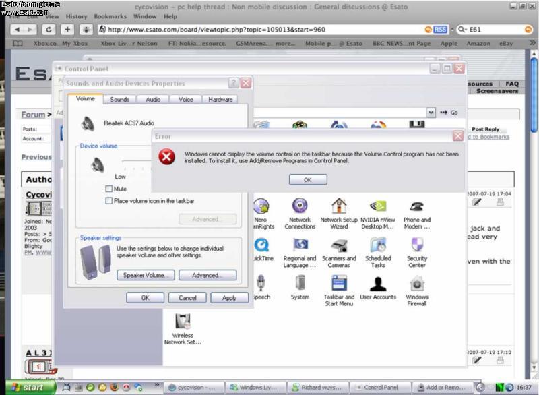The width and height of the screenshot is (539, 395).
Task: Click the search field containing E61
Action: click(x=495, y=30)
